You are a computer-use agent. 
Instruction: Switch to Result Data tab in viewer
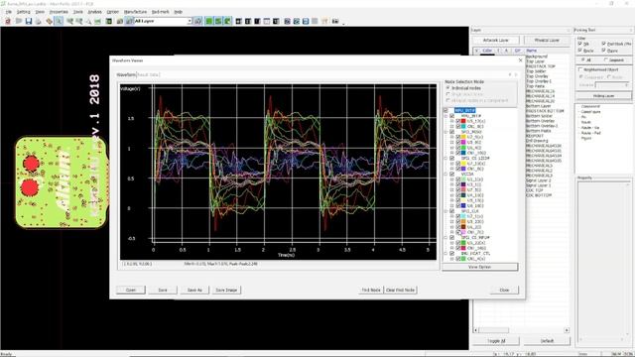click(x=148, y=75)
